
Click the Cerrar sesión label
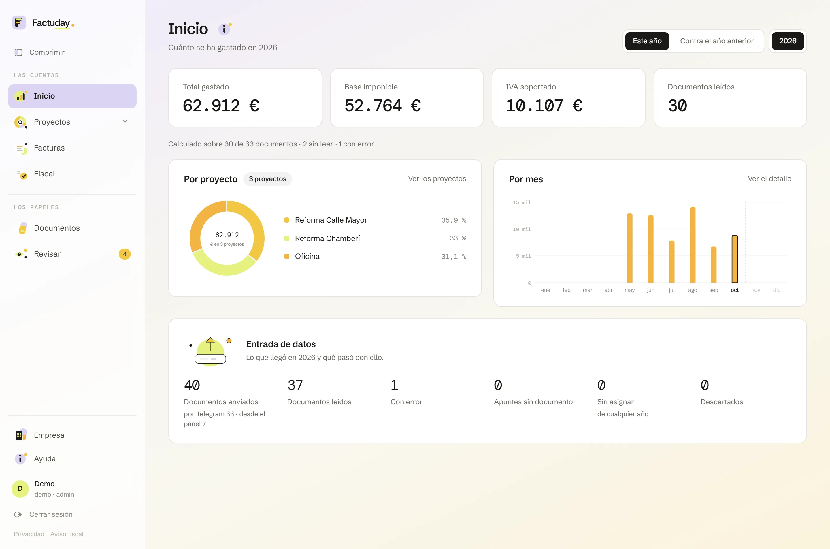tap(51, 514)
